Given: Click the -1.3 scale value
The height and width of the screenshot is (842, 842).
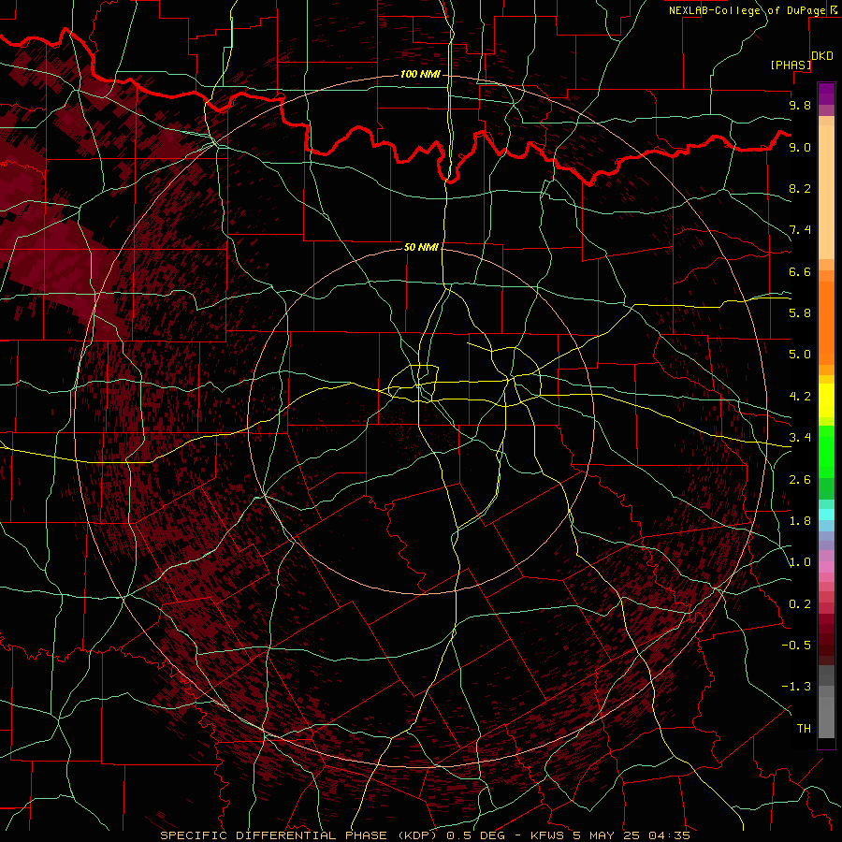Looking at the screenshot, I should 796,687.
